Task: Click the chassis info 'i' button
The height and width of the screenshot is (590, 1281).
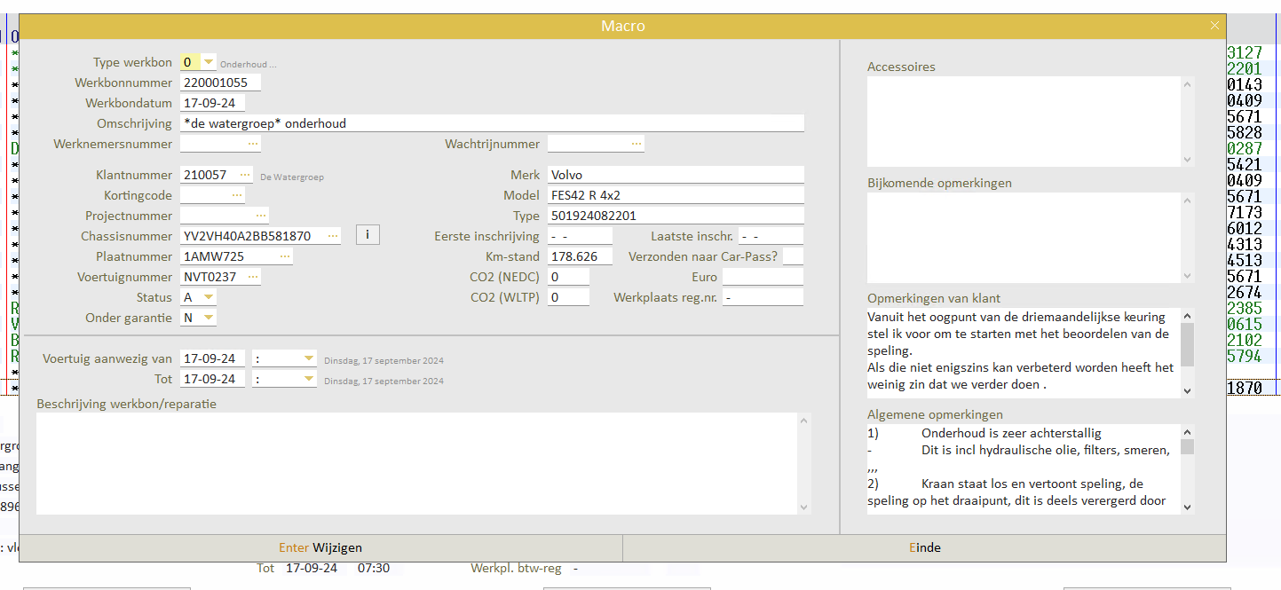Action: [368, 235]
